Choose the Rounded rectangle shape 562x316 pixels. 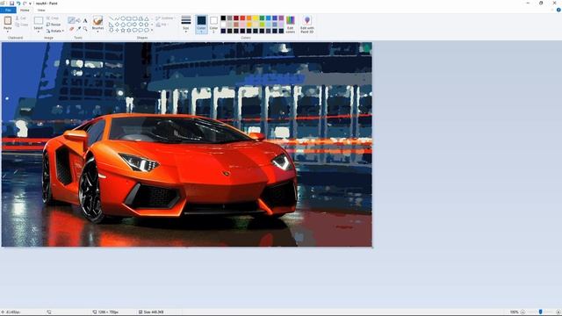tap(134, 18)
